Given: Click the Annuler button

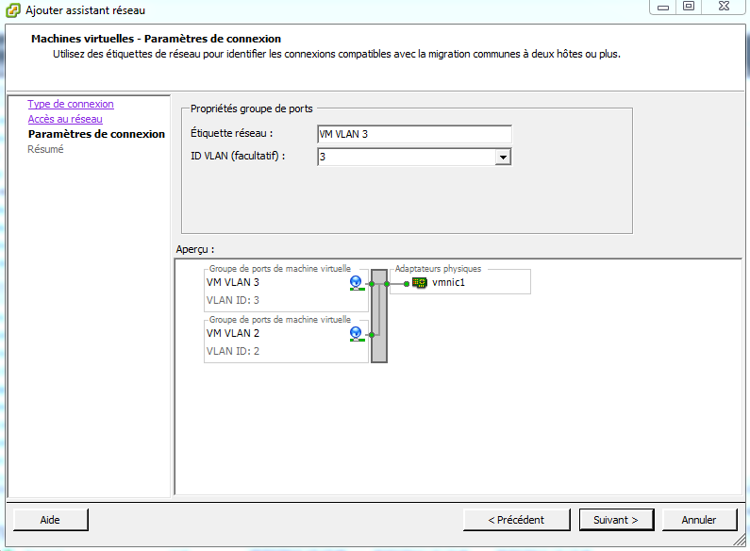Looking at the screenshot, I should tap(699, 520).
